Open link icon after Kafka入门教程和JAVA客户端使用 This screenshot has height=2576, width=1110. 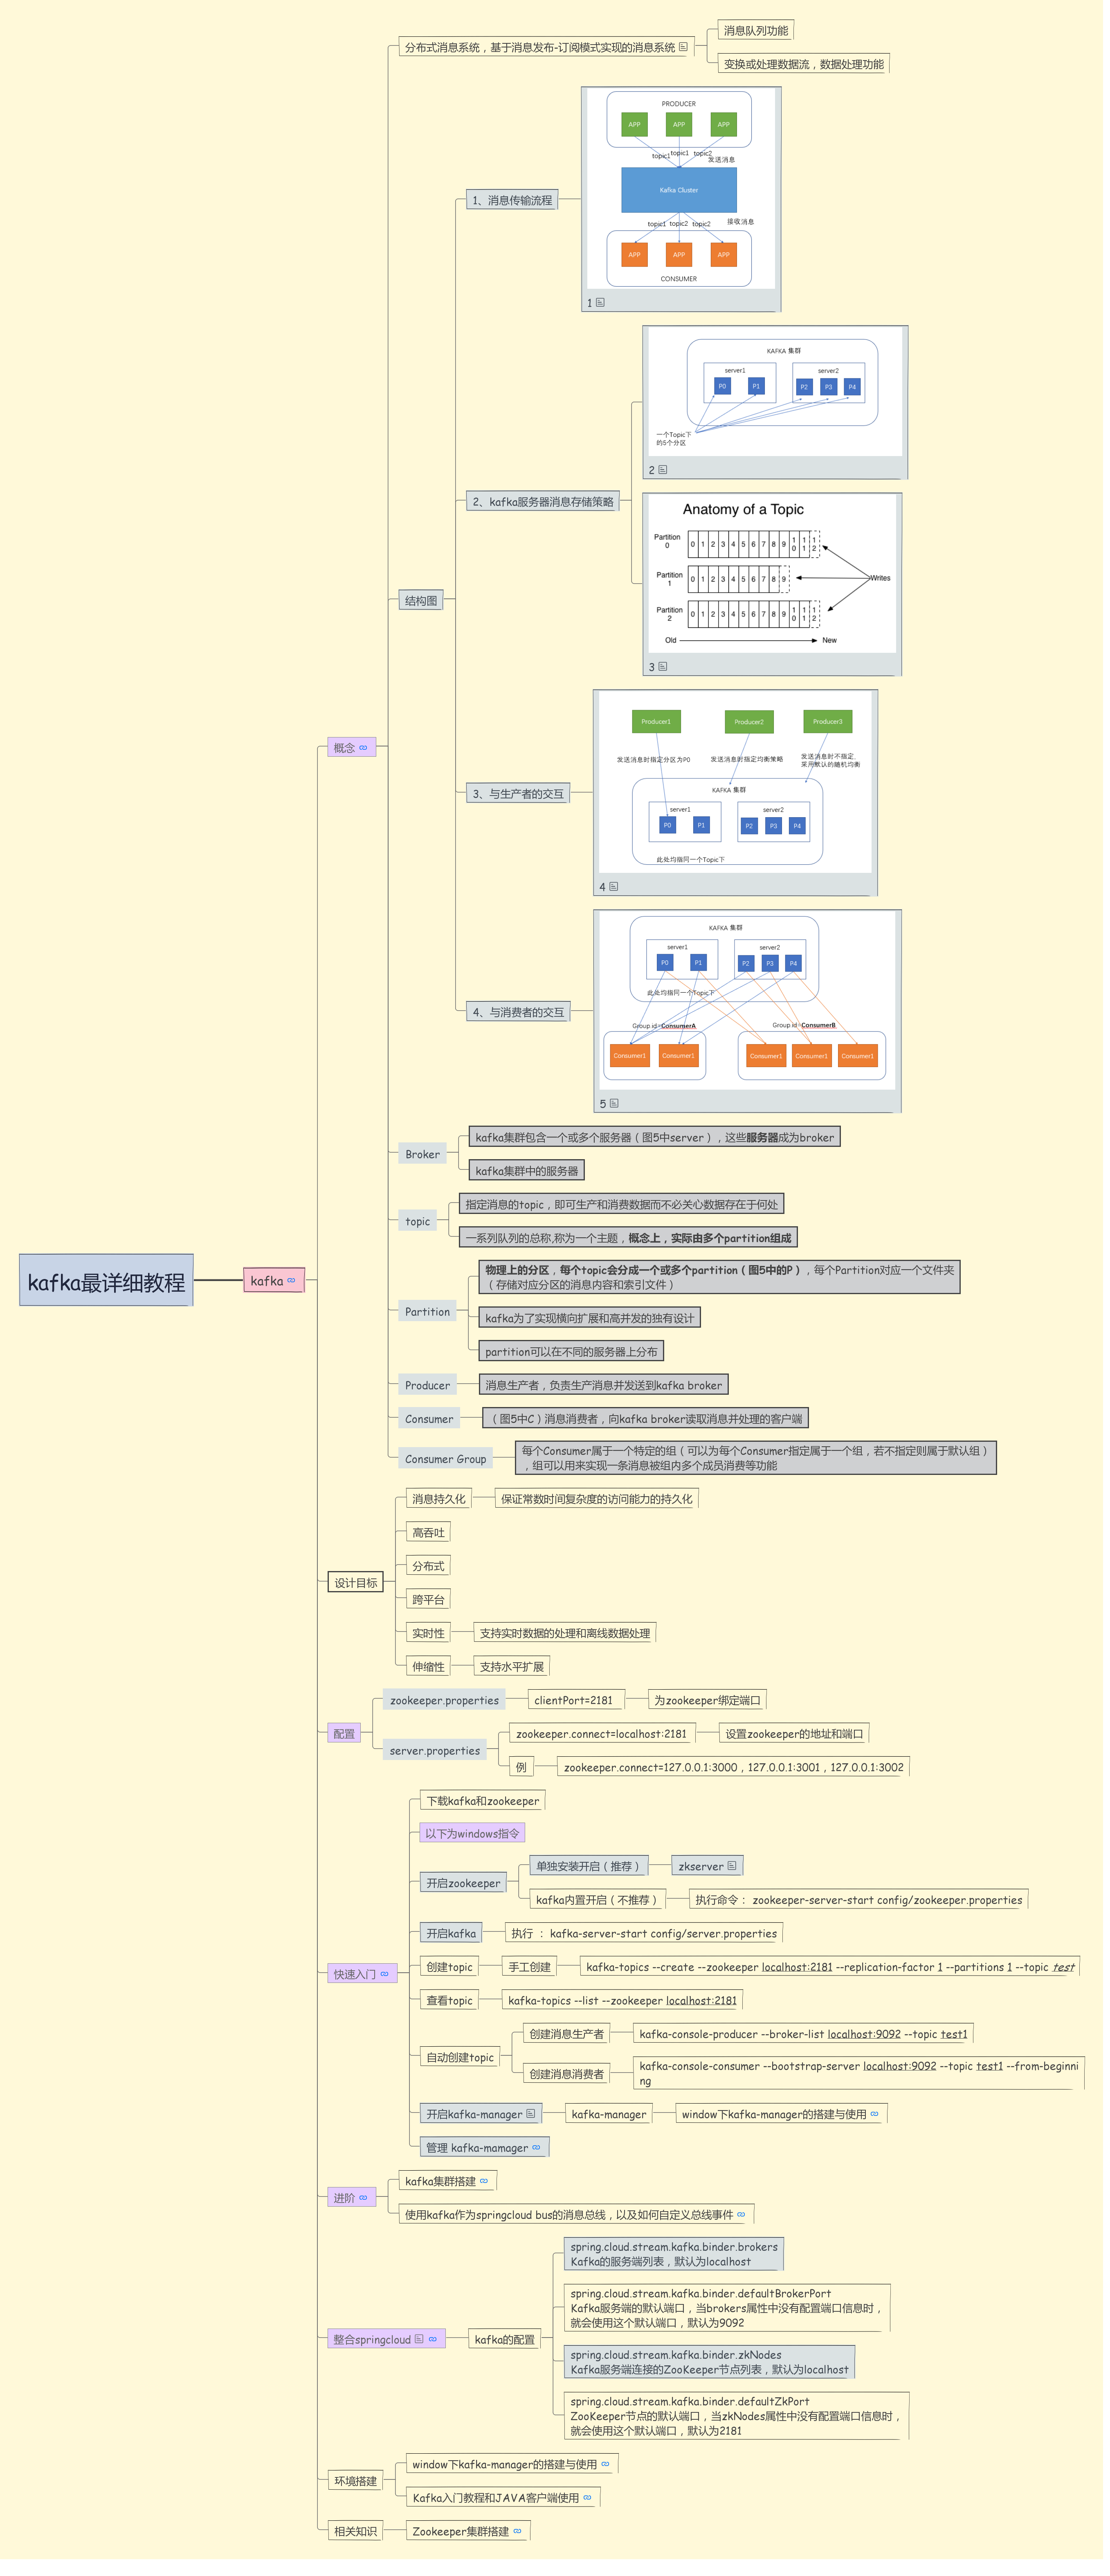pyautogui.click(x=590, y=2512)
